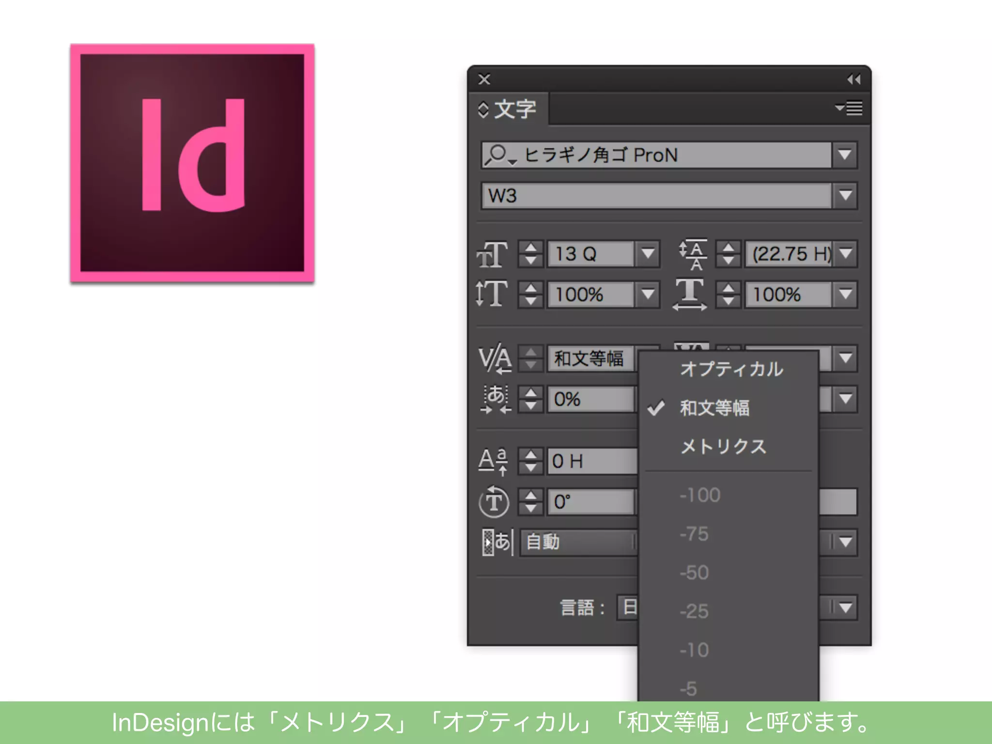Viewport: 992px width, 744px height.
Task: Click the horizontal scale 100% field
Action: click(789, 294)
